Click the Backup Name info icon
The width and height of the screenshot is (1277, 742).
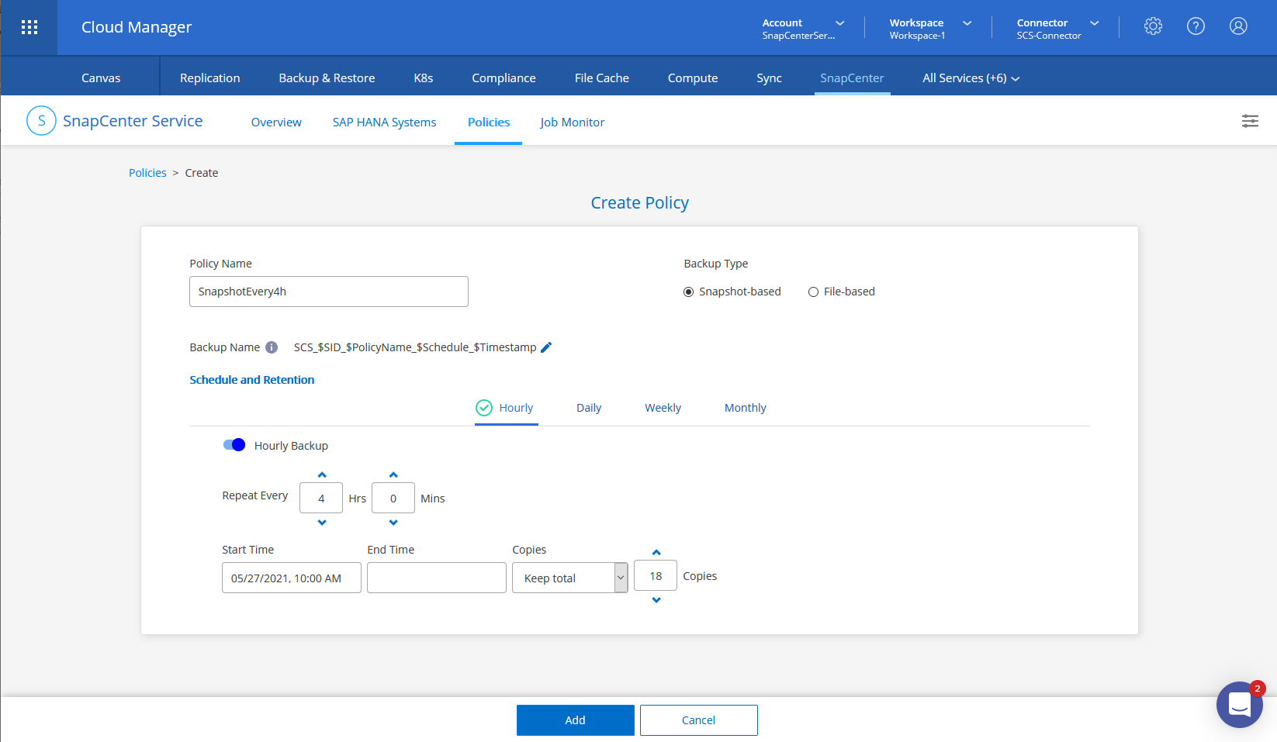pos(272,347)
